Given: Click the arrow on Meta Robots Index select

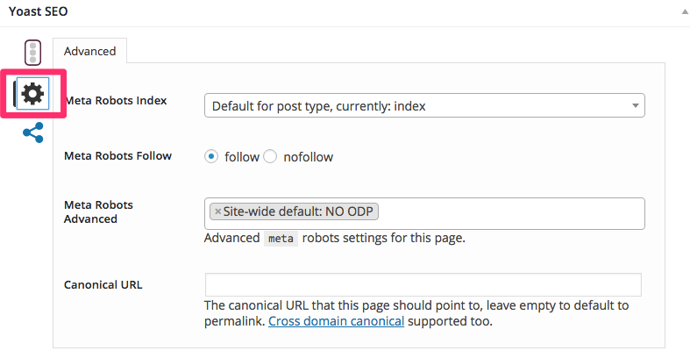Looking at the screenshot, I should [x=635, y=105].
